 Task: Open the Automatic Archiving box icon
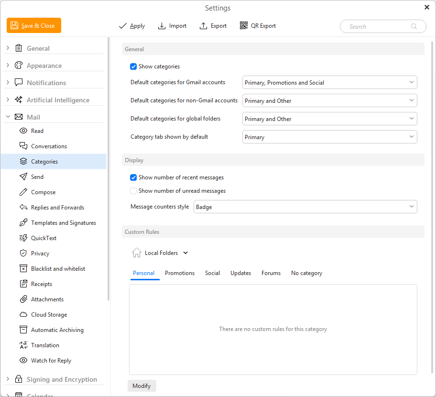(23, 330)
